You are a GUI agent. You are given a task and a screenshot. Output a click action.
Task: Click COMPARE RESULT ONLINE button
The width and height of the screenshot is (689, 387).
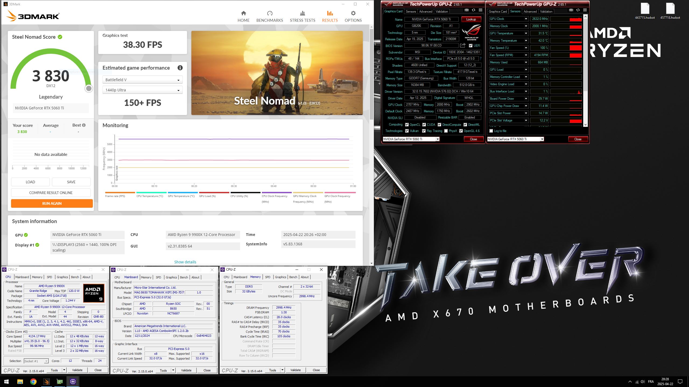point(51,193)
